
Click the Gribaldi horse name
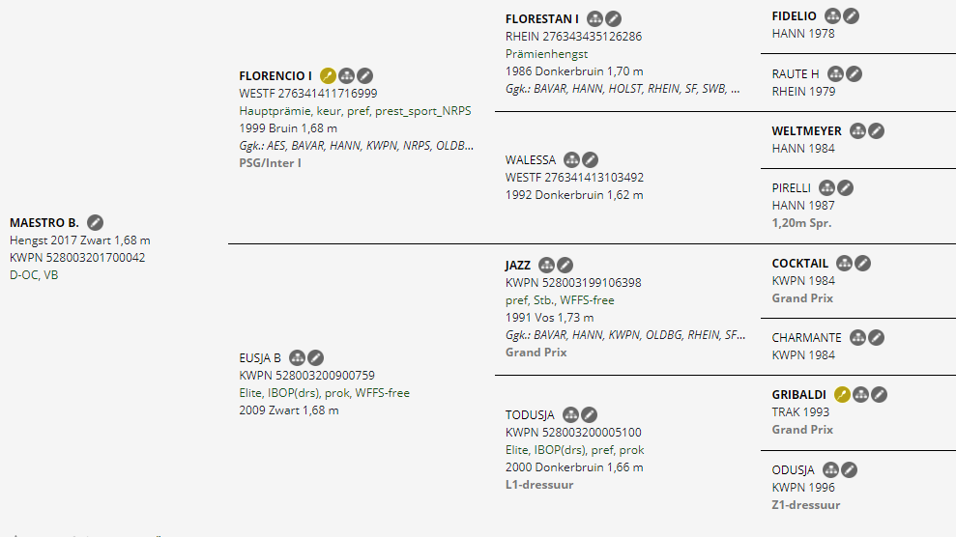(799, 394)
